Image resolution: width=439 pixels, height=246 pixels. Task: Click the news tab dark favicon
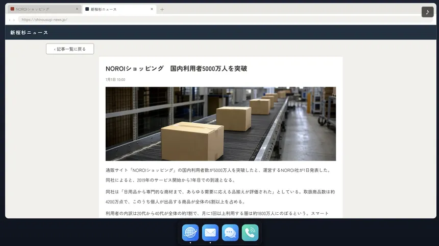87,9
